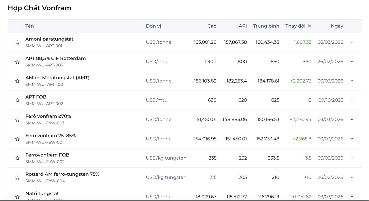Favorite Rotterd AM ferro-tungsten 75% row
The width and height of the screenshot is (369, 201).
coord(17,178)
